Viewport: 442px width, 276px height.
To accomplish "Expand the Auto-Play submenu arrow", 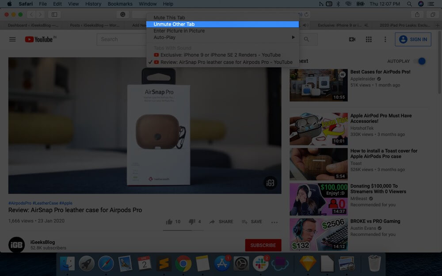I will (293, 37).
